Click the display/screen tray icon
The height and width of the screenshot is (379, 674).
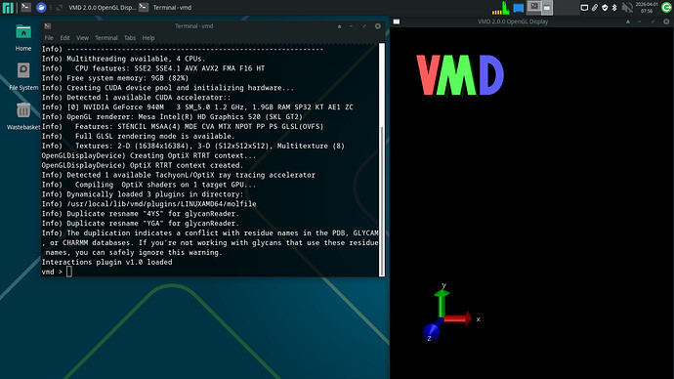point(584,7)
